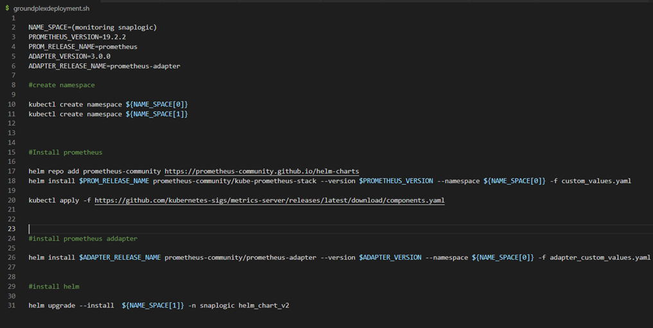Screen dimensions: 653x328
Task: Click the #install helm comment
Action: [54, 286]
